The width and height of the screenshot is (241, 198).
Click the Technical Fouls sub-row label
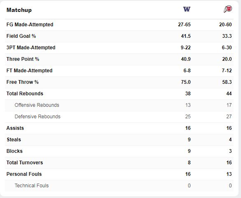(32, 186)
